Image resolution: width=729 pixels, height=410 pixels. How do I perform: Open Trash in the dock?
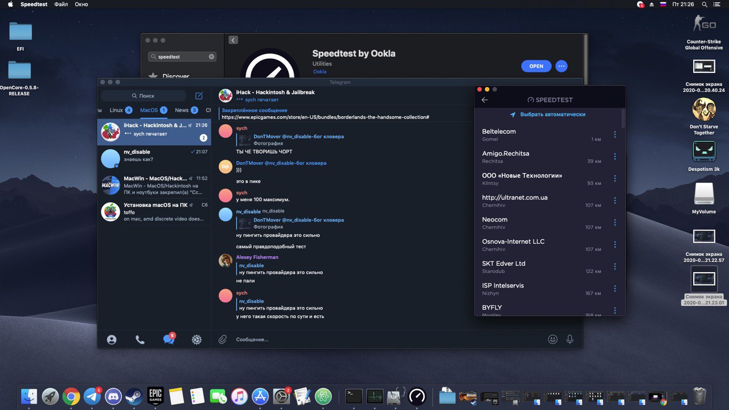point(699,396)
